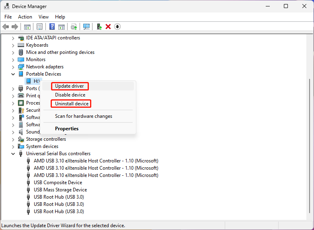Toggle the action pane toolbar icon

tap(62, 27)
